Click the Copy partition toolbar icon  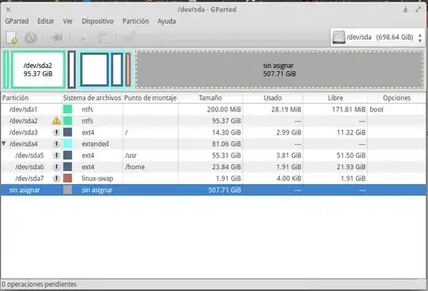point(83,38)
